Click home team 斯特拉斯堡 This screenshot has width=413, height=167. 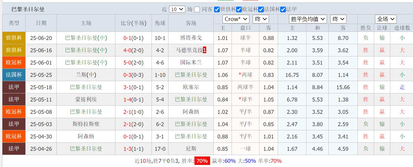[86, 124]
